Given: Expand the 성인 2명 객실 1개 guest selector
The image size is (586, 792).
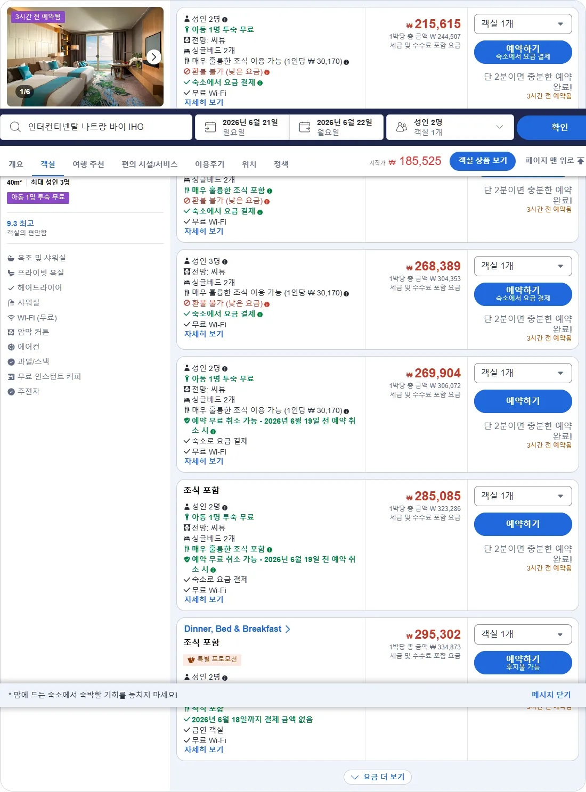Looking at the screenshot, I should (450, 127).
